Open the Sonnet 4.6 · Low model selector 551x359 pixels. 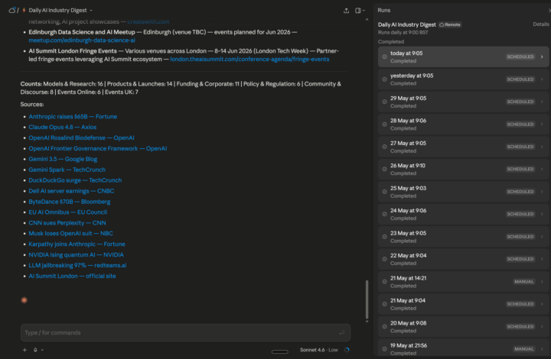(318, 350)
